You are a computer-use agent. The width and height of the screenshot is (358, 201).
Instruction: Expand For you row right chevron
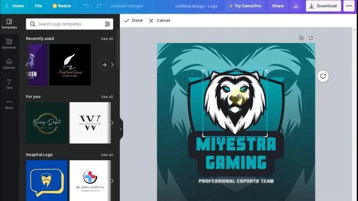click(x=112, y=123)
